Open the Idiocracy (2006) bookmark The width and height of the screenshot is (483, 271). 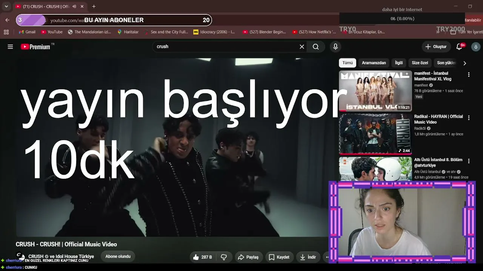point(214,32)
